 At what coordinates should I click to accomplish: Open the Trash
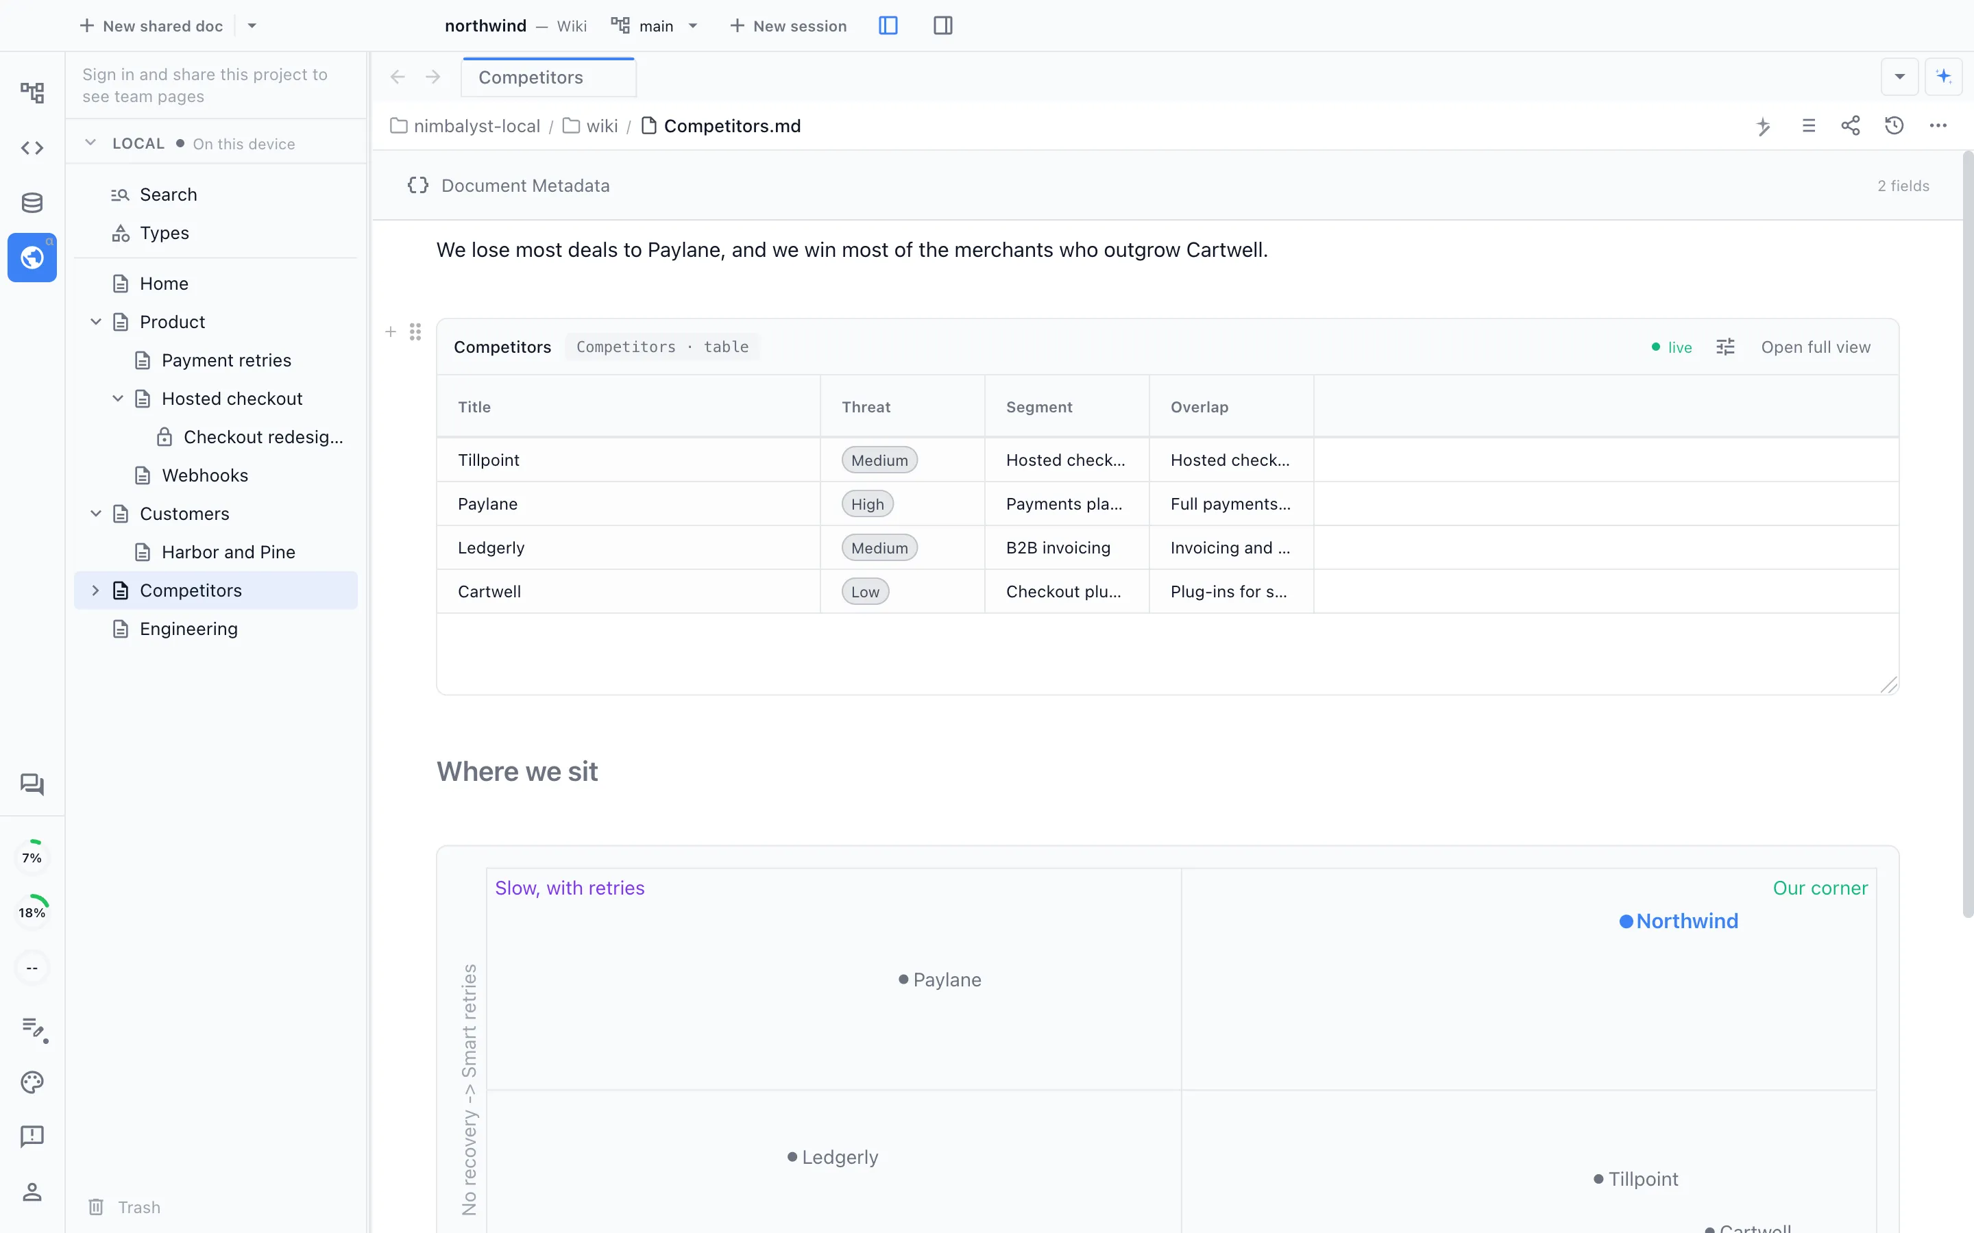pos(125,1207)
